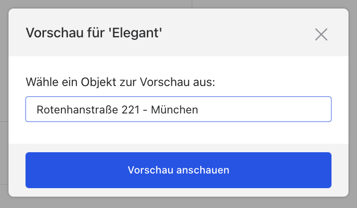357x208 pixels.
Task: Select the property combo box field
Action: (x=178, y=110)
